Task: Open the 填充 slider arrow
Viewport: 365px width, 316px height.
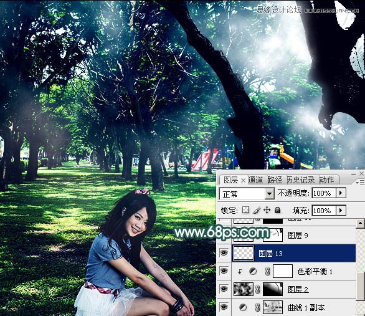Action: pyautogui.click(x=341, y=211)
